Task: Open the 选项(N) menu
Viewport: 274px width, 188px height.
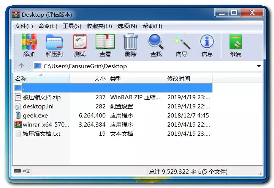Action: (127, 26)
